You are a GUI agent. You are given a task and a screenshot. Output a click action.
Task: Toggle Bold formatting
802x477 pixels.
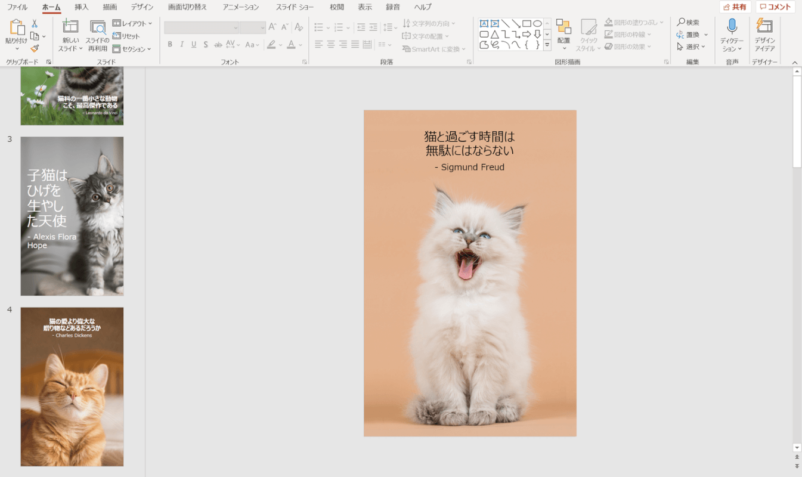170,45
